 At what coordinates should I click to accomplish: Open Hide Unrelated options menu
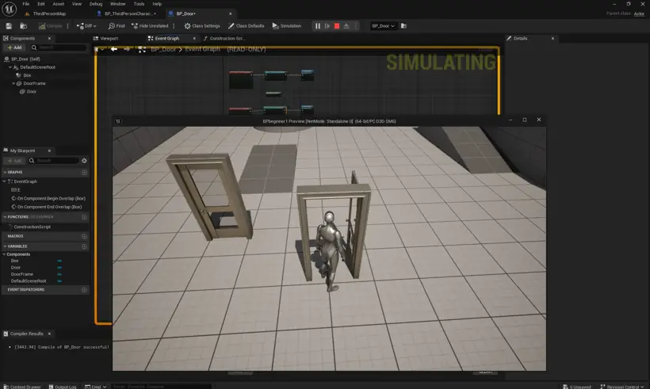[174, 26]
